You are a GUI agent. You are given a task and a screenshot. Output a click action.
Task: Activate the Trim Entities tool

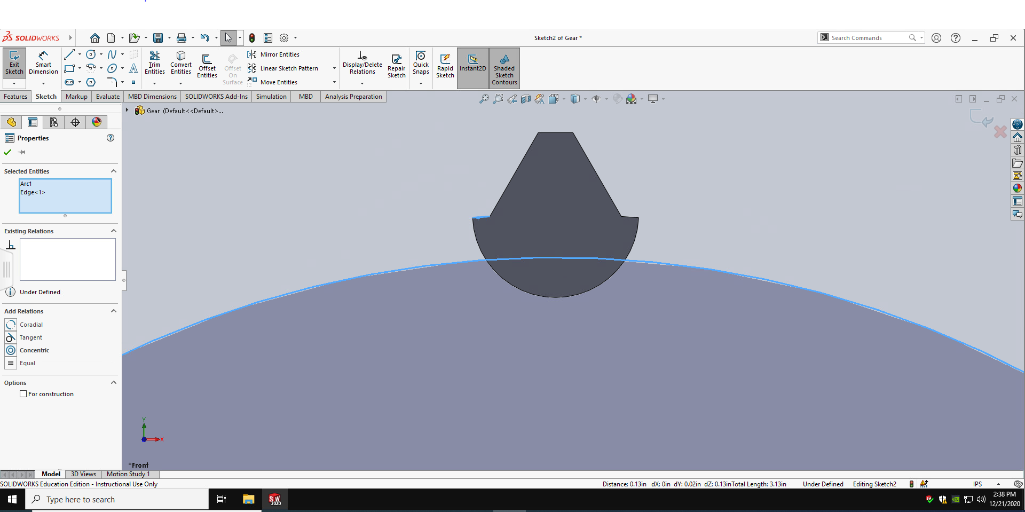coord(154,62)
